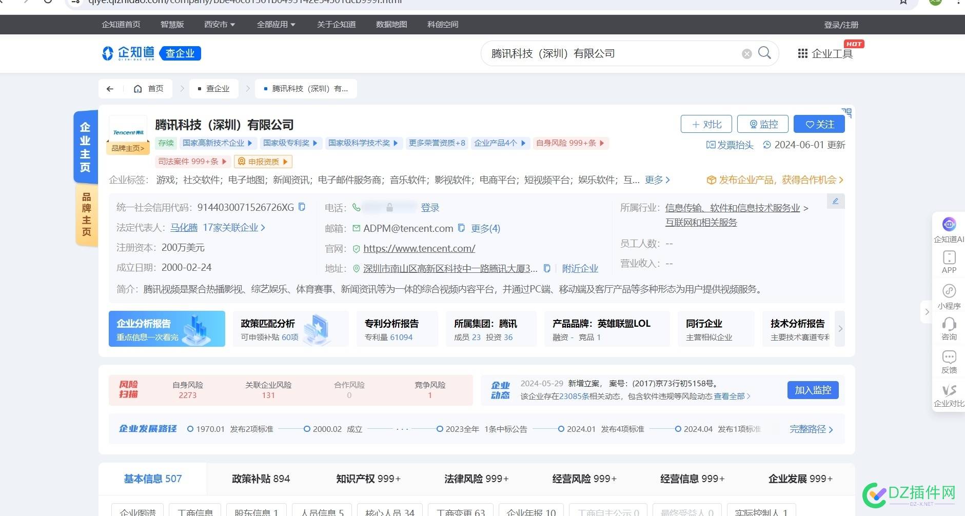Switch to 法律风险 999+ tab

477,479
